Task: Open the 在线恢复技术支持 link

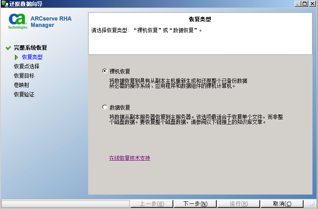Action: [129, 158]
